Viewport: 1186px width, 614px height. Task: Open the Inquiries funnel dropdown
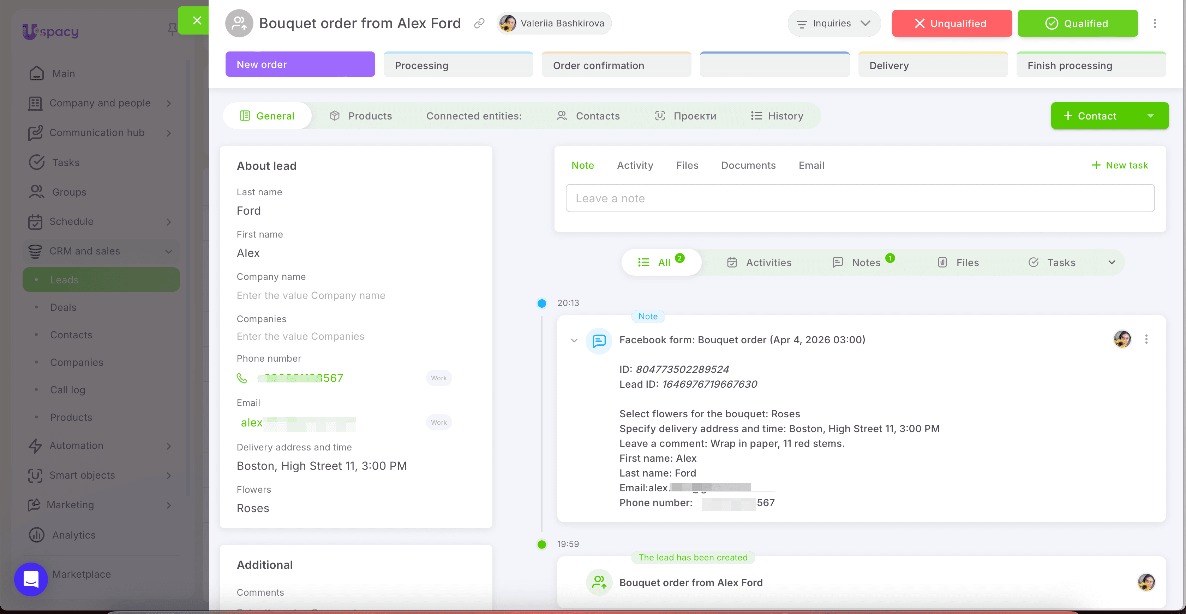point(834,23)
